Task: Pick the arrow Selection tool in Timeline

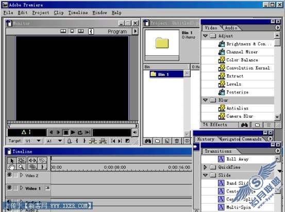Action: pos(12,161)
